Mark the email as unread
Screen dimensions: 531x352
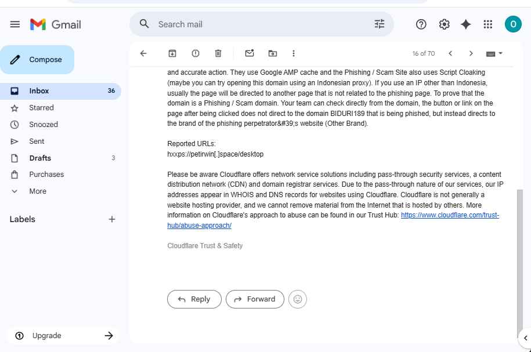pos(250,53)
